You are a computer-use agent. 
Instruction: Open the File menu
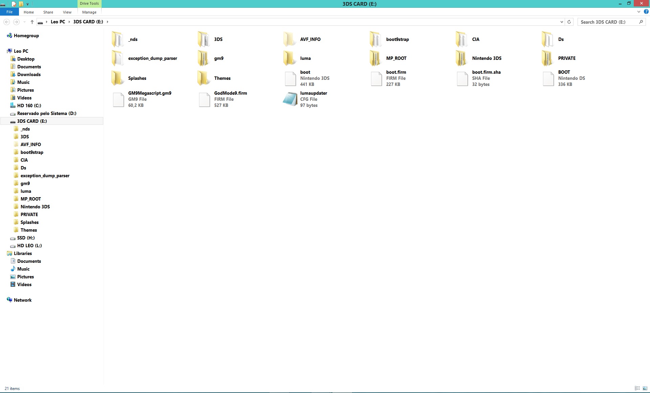pyautogui.click(x=9, y=12)
